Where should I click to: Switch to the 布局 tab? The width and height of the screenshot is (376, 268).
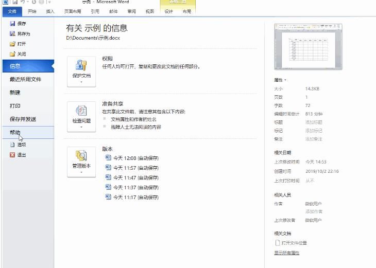[x=187, y=11]
